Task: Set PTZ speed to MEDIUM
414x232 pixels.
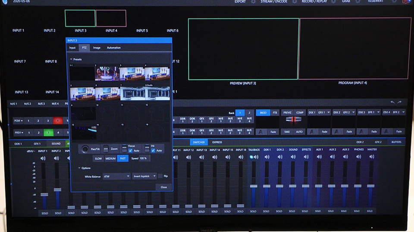Action: (110, 159)
